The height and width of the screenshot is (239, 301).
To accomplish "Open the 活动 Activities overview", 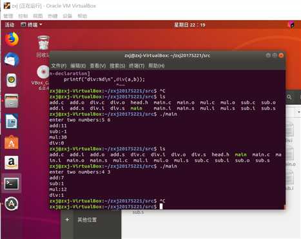I will coord(10,24).
